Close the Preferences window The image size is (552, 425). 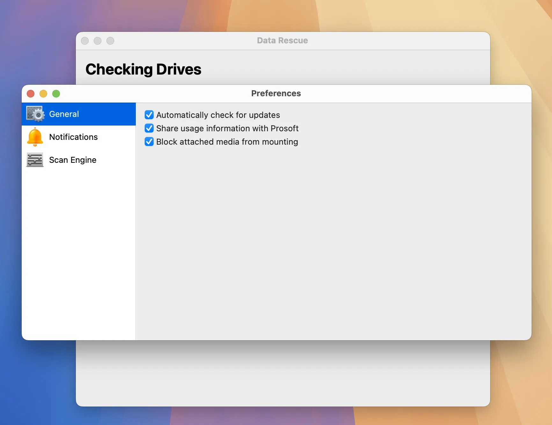[31, 94]
